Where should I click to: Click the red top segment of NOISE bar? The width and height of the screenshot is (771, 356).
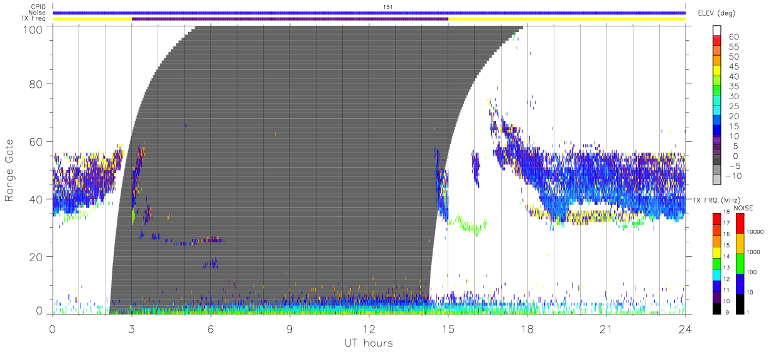pos(740,223)
